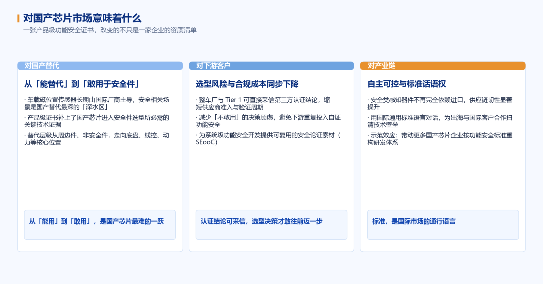Select callout 认证结论可采信，选型决策才敢往前迈一步
Screen dimensions: 543x284
click(x=271, y=224)
